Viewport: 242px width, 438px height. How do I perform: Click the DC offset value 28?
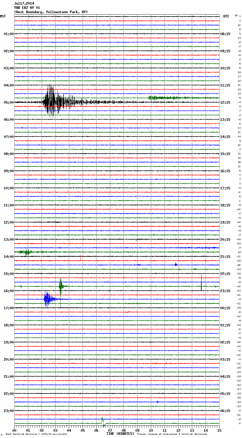239,162
